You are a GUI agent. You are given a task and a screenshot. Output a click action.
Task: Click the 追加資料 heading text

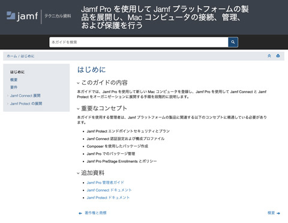point(92,173)
